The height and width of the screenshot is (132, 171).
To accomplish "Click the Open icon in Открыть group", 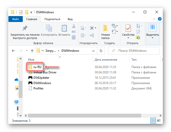I will tap(138, 26).
